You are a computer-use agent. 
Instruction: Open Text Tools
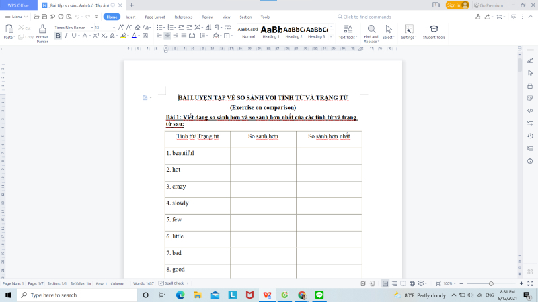[348, 32]
